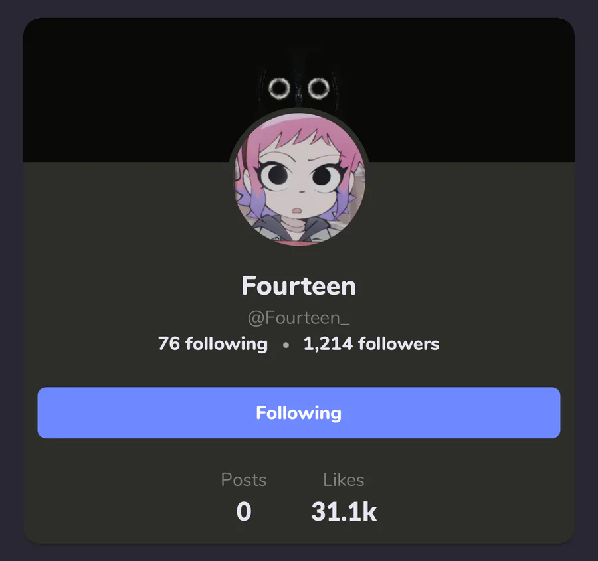Click the avatar character's left big eye

pyautogui.click(x=276, y=175)
